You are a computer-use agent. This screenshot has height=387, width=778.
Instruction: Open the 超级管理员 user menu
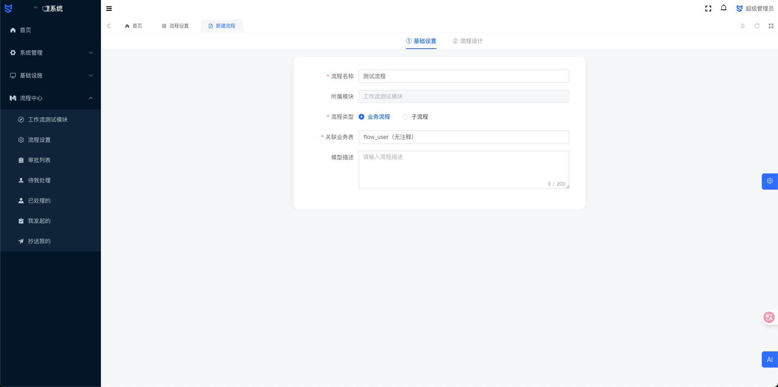coord(755,9)
